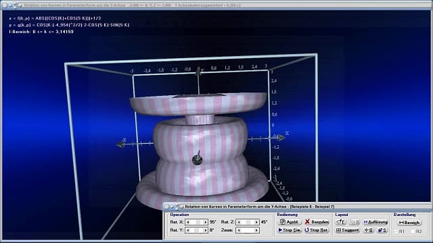Click the Rot. Z slider thumb
Image resolution: width=433 pixels, height=243 pixels.
(248, 222)
